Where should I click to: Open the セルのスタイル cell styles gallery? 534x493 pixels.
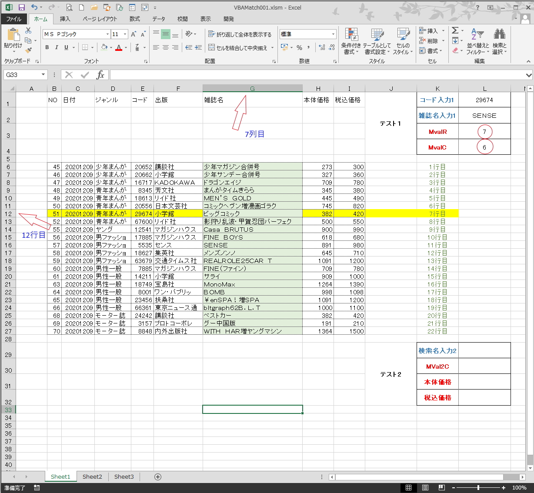[403, 41]
